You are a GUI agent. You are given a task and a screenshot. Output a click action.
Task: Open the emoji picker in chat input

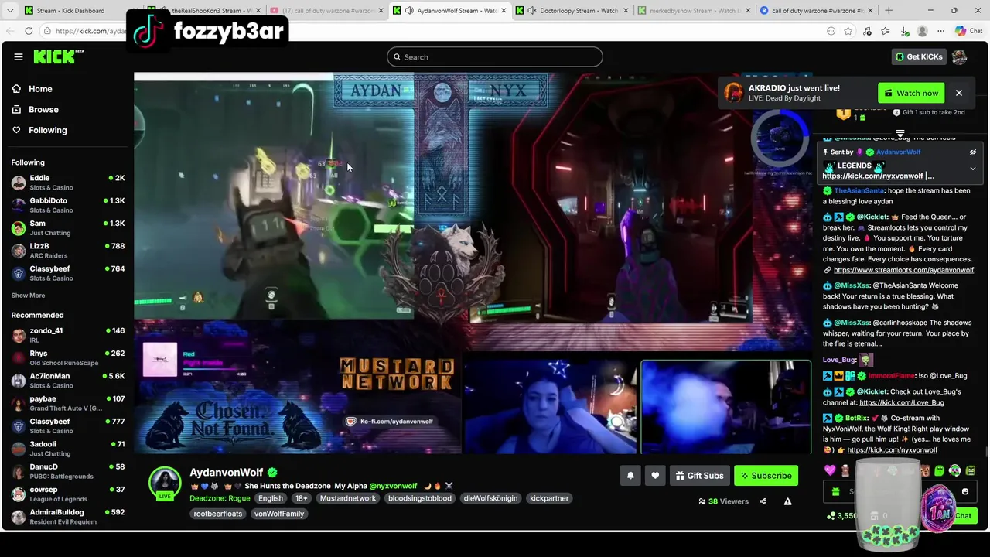tap(965, 491)
